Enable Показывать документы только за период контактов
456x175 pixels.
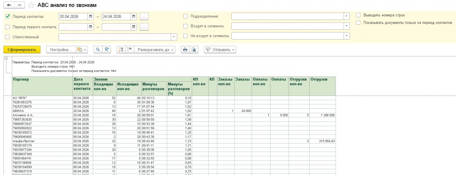358,22
